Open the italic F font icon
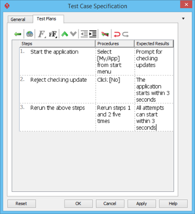 [42, 34]
